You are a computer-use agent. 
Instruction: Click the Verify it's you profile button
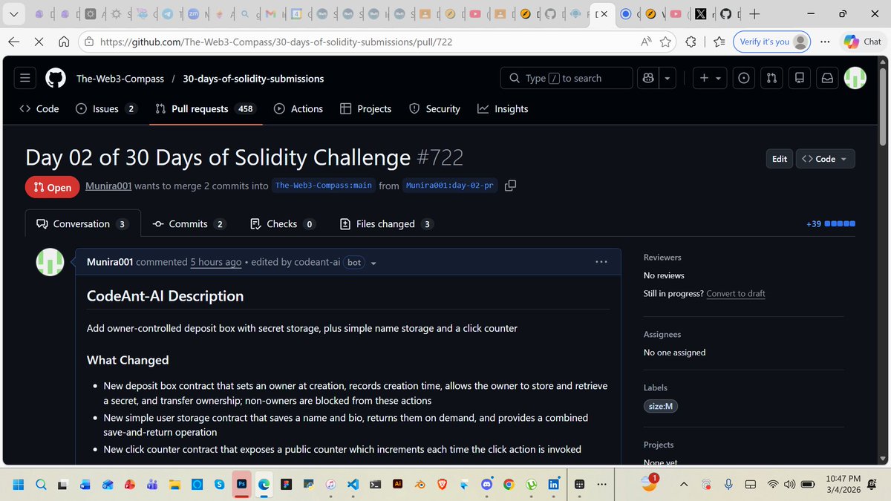pos(771,42)
